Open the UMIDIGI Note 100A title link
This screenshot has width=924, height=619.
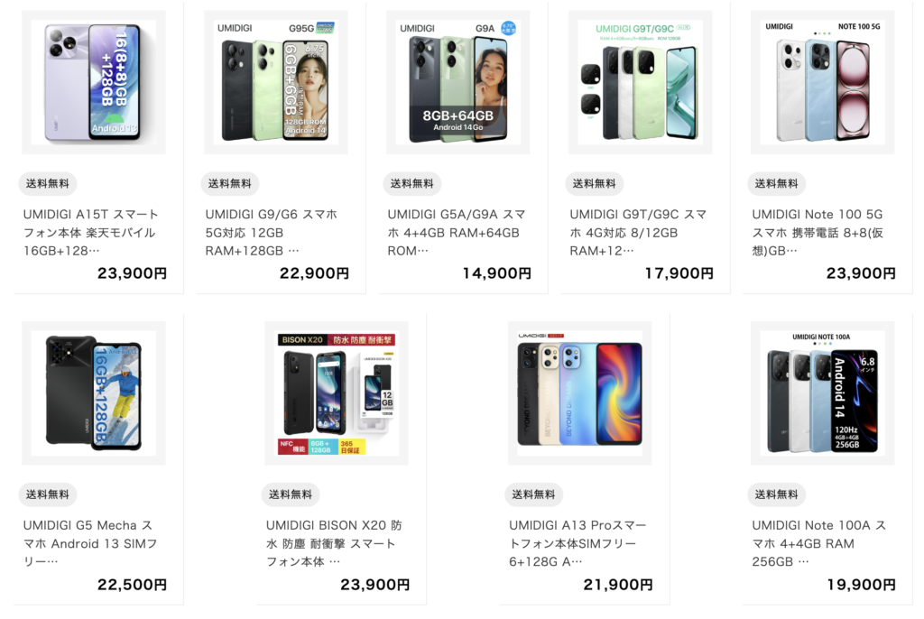(x=819, y=543)
